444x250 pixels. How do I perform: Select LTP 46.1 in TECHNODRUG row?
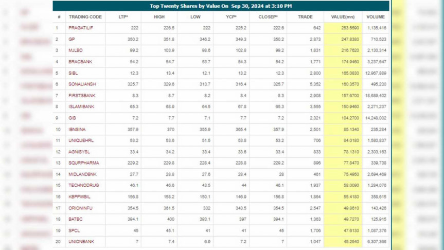point(134,185)
